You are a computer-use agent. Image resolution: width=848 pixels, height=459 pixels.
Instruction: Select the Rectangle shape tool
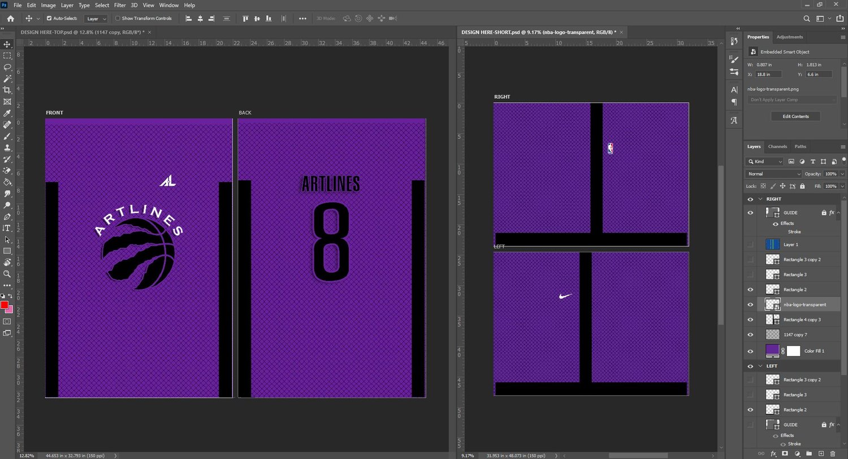pos(7,251)
